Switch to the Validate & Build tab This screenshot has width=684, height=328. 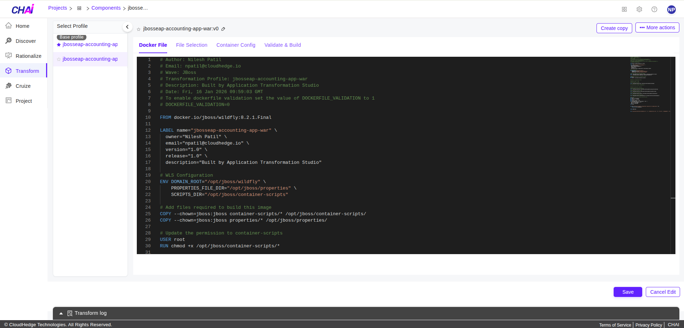pos(283,45)
